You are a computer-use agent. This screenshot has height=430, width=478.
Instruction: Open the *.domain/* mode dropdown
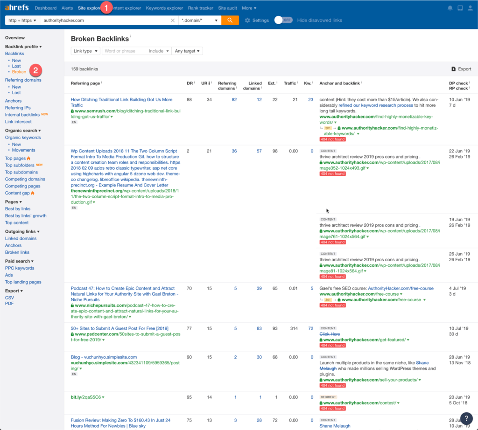pos(200,21)
